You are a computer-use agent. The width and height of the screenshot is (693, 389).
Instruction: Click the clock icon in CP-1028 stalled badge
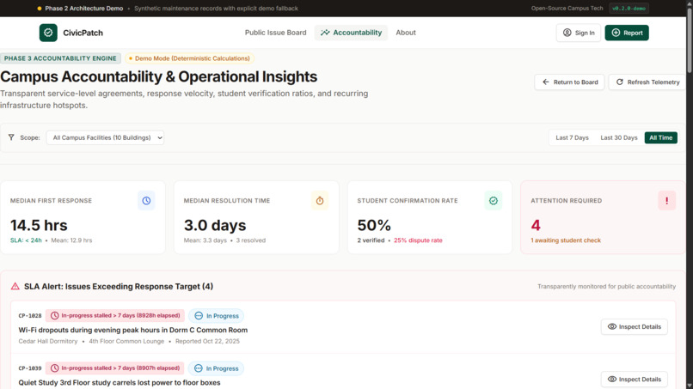(54, 316)
